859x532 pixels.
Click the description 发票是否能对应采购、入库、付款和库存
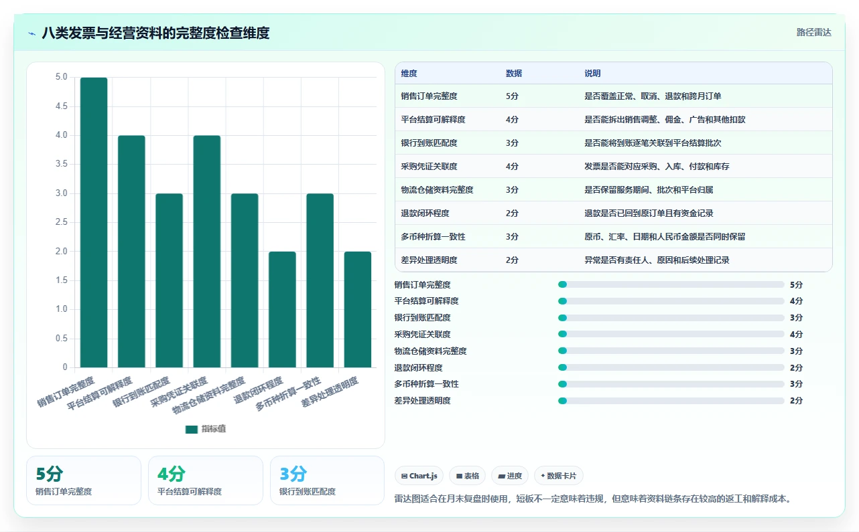click(x=657, y=167)
